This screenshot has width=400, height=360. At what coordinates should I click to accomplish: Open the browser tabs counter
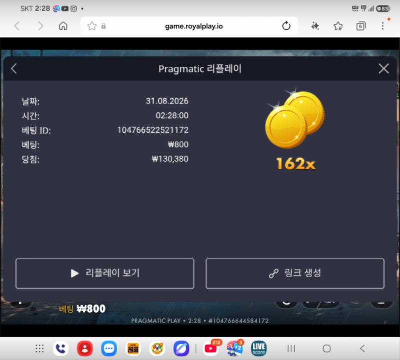click(x=360, y=26)
